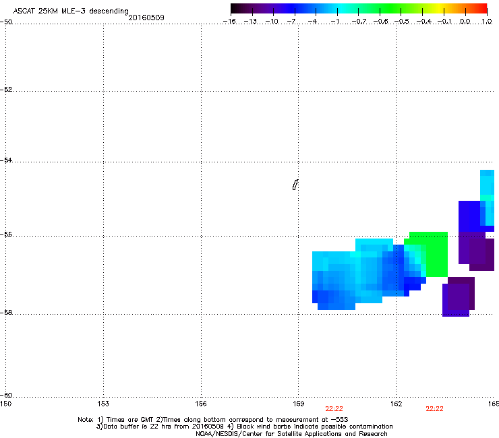499x438 pixels.
Task: Click the date label 20160509
Action: click(146, 18)
